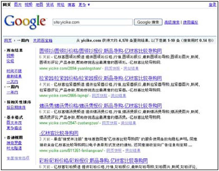This screenshot has width=219, height=171.
Task: Open 网页快照 for the zuotangzuo result
Action: pos(110,123)
